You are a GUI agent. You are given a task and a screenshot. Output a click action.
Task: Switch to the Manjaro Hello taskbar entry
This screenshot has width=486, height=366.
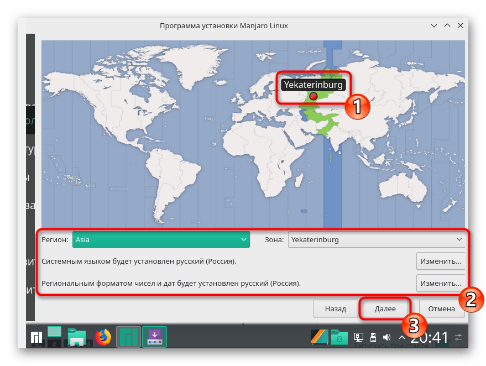click(x=129, y=337)
